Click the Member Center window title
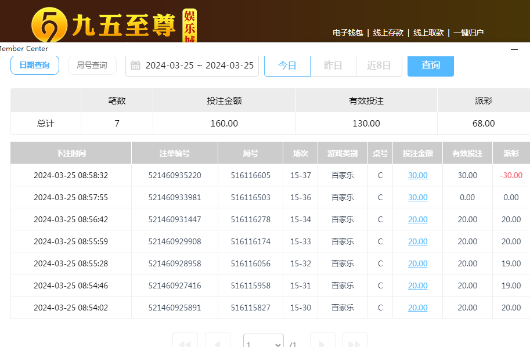The width and height of the screenshot is (530, 347). point(24,49)
